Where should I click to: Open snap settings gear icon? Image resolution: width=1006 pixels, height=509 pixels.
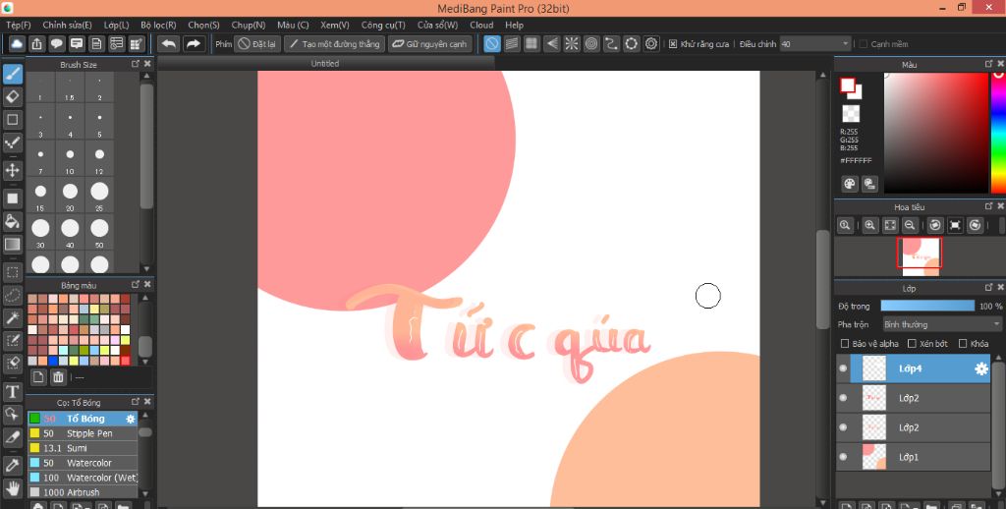point(651,43)
